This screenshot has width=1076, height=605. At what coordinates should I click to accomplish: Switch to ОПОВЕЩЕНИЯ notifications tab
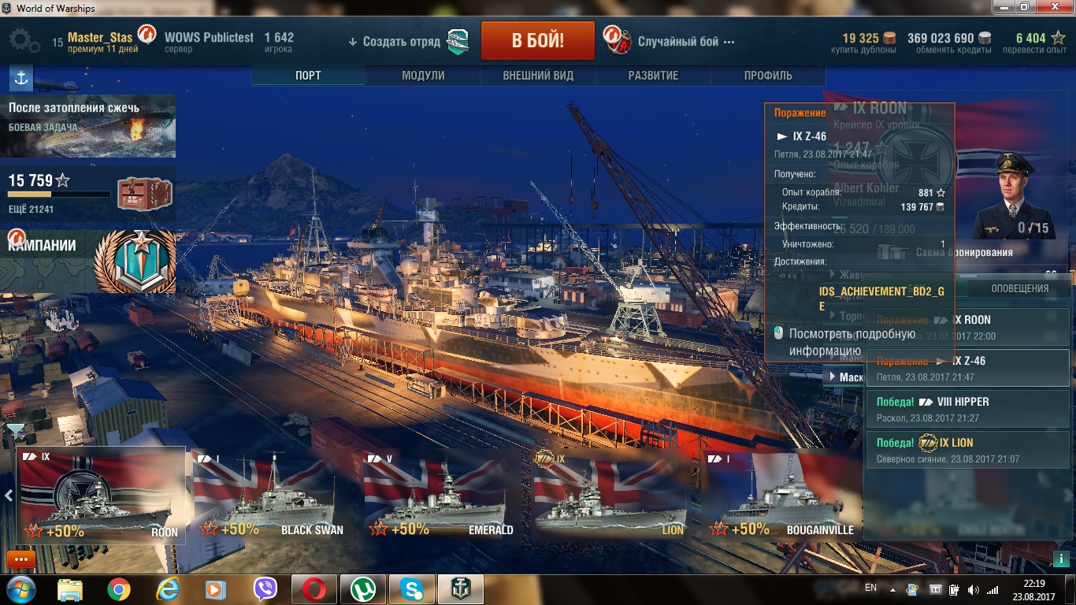pos(1019,288)
